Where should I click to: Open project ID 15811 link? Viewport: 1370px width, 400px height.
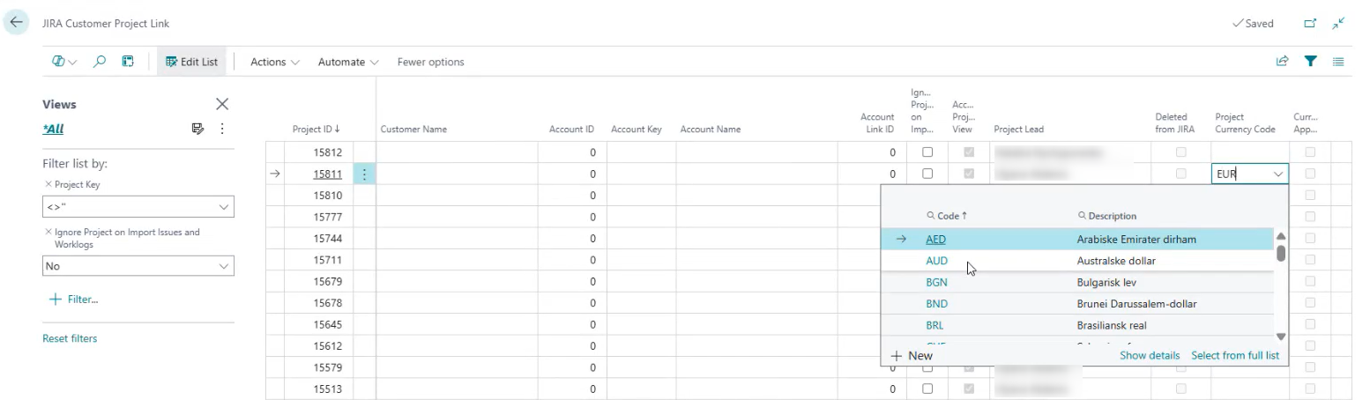click(x=328, y=174)
